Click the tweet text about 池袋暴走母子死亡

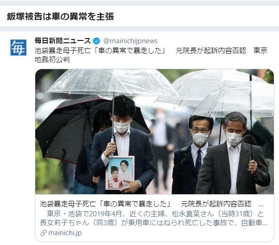click(151, 55)
